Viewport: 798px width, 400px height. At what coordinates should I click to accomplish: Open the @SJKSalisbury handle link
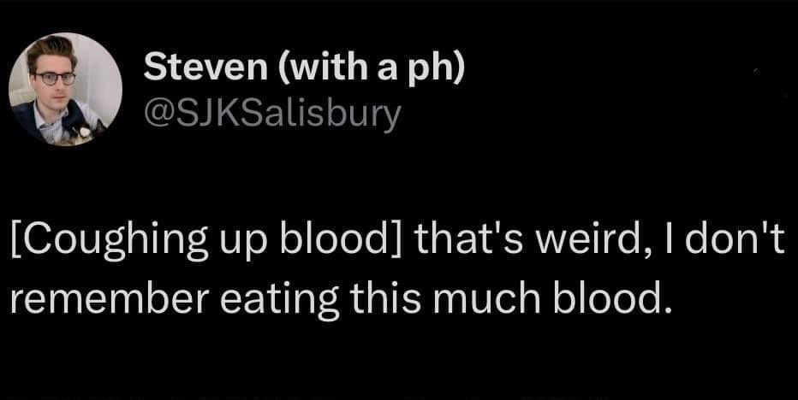(271, 111)
